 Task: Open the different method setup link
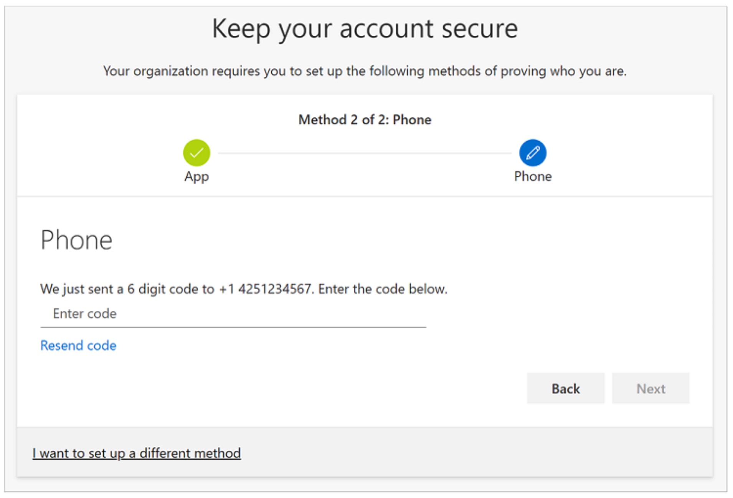[x=137, y=453]
